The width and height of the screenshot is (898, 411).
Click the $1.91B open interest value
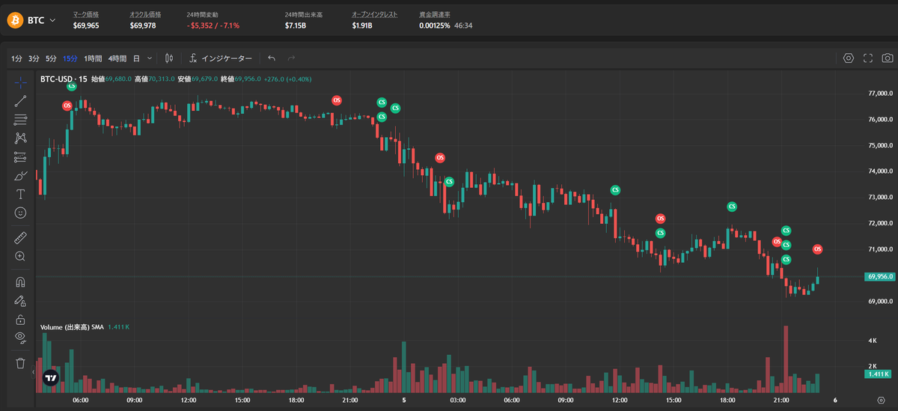click(362, 25)
